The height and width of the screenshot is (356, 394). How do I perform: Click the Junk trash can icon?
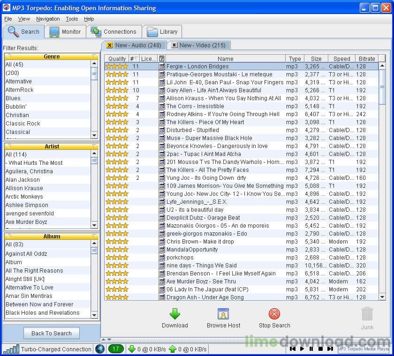click(367, 314)
